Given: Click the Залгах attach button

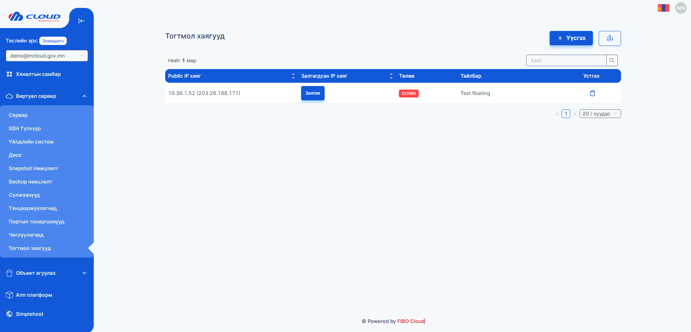Looking at the screenshot, I should click(x=313, y=93).
